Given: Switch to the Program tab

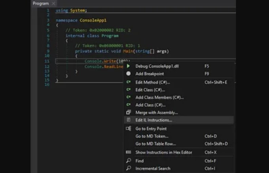Looking at the screenshot, I should pyautogui.click(x=40, y=4).
